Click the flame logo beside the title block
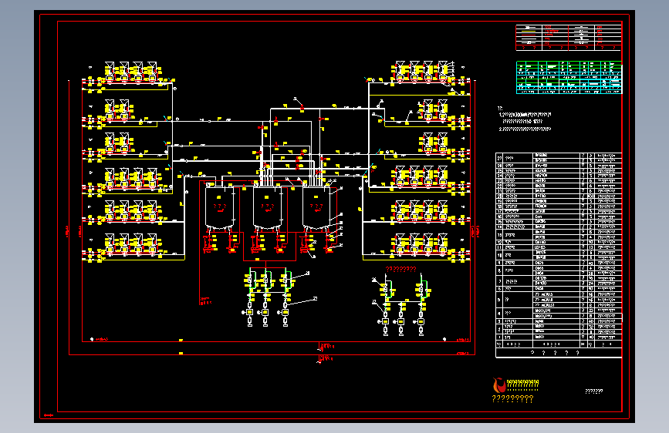This screenshot has width=669, height=433. [x=499, y=385]
